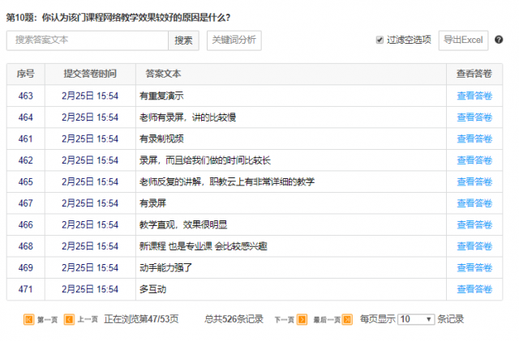Image resolution: width=519 pixels, height=341 pixels.
Task: Click sequence number 466 in table
Action: 25,224
